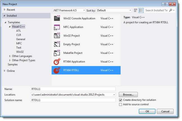The width and height of the screenshot is (182, 121).
Task: Check Add to source control
Action: tap(120, 104)
